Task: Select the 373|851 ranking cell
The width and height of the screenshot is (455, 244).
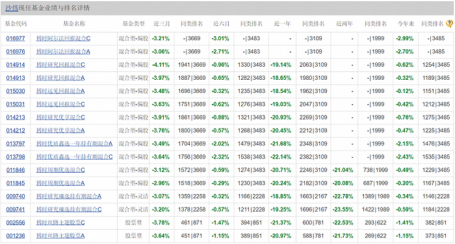Action: (x=436, y=236)
